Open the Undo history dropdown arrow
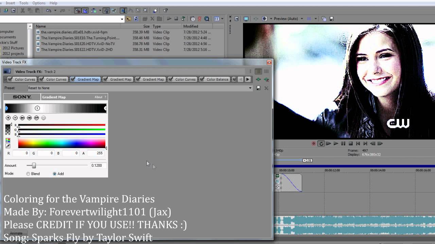This screenshot has width=435, height=244. (55, 11)
